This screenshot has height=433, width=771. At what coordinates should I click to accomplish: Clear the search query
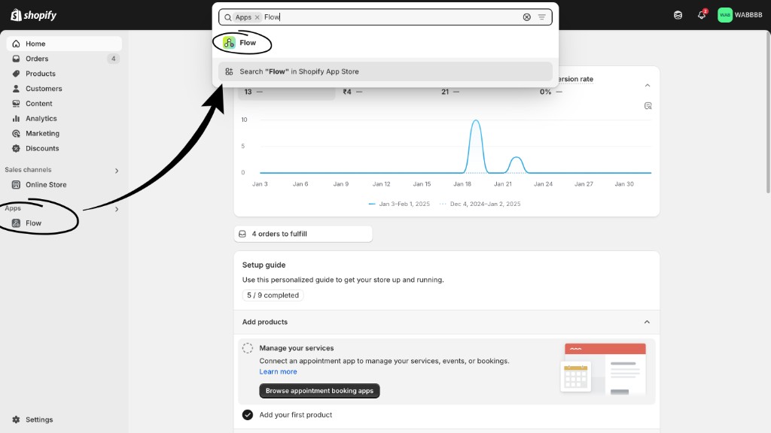pos(526,17)
